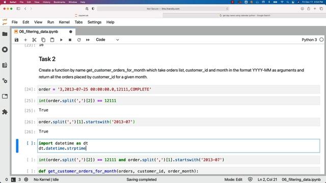Run the selected cell with play icon
326x183 pixels.
coord(61,40)
